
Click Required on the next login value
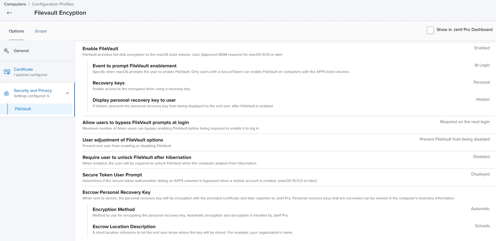tap(465, 122)
